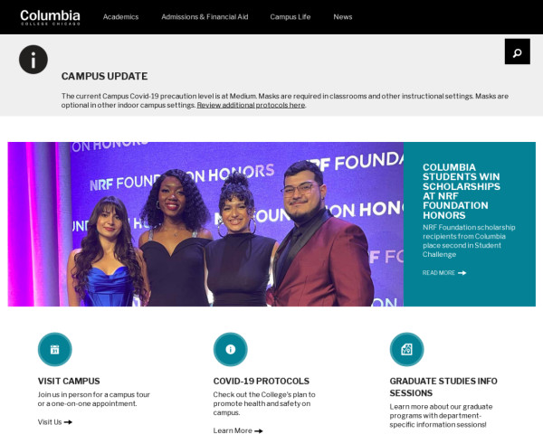Go to the News section
This screenshot has height=434, width=543.
[343, 17]
